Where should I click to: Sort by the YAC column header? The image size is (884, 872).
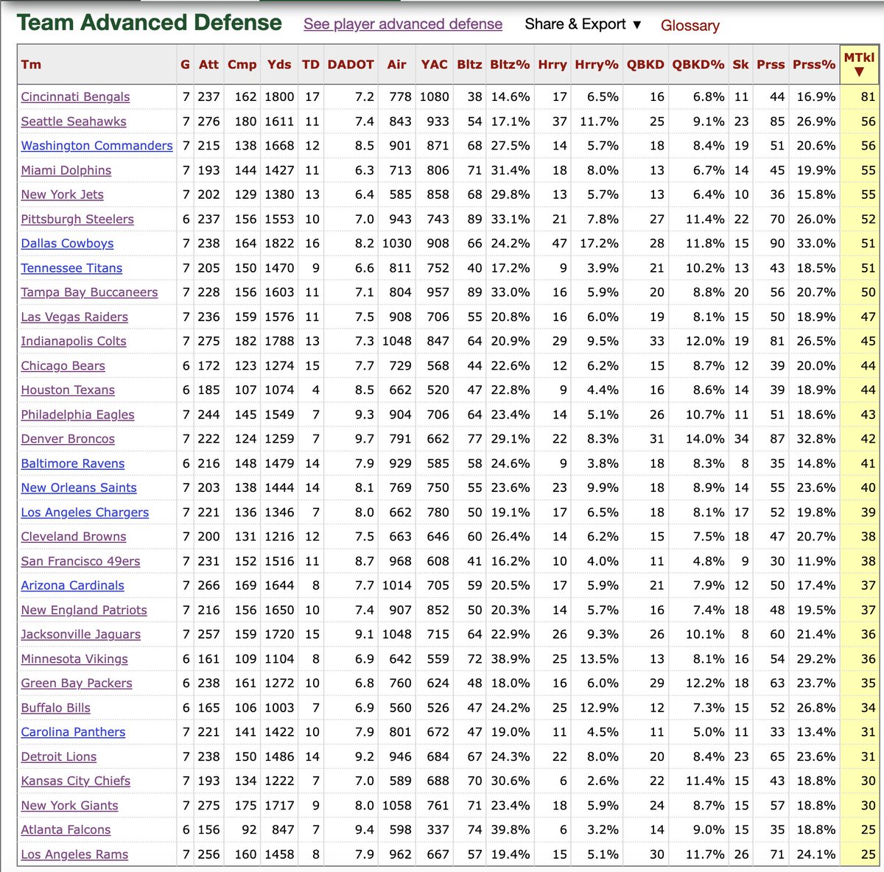tap(434, 64)
